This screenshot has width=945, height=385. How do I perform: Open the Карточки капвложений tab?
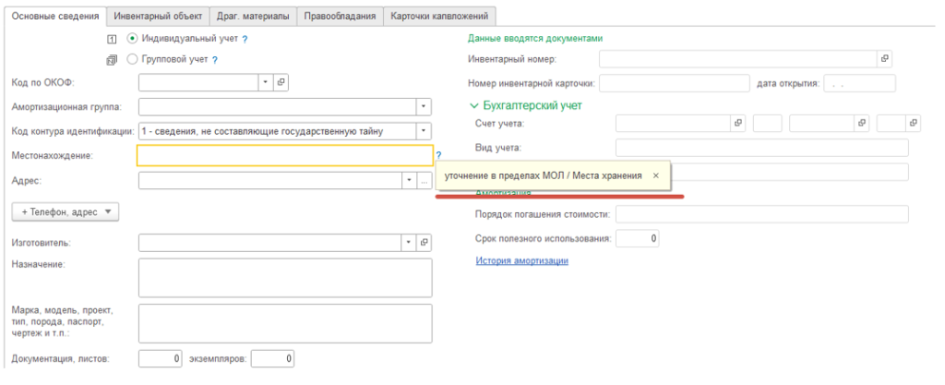coord(439,17)
